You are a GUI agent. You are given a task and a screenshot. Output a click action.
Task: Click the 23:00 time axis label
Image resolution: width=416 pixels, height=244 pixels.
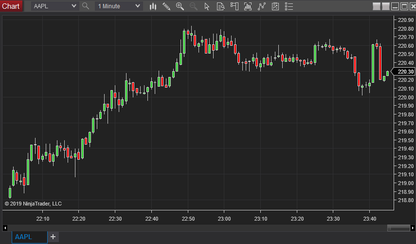click(224, 219)
